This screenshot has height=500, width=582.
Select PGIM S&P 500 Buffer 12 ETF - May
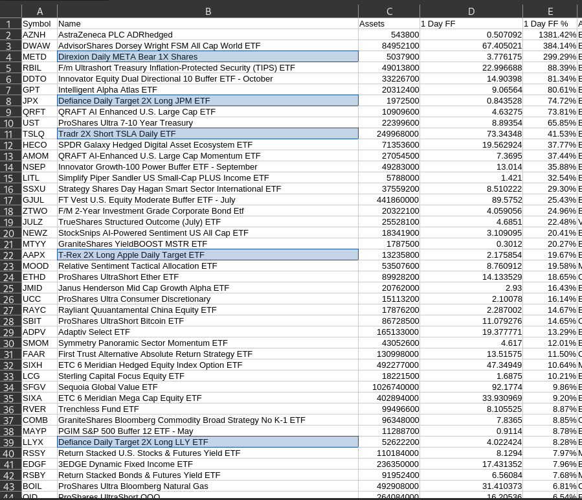[208, 431]
